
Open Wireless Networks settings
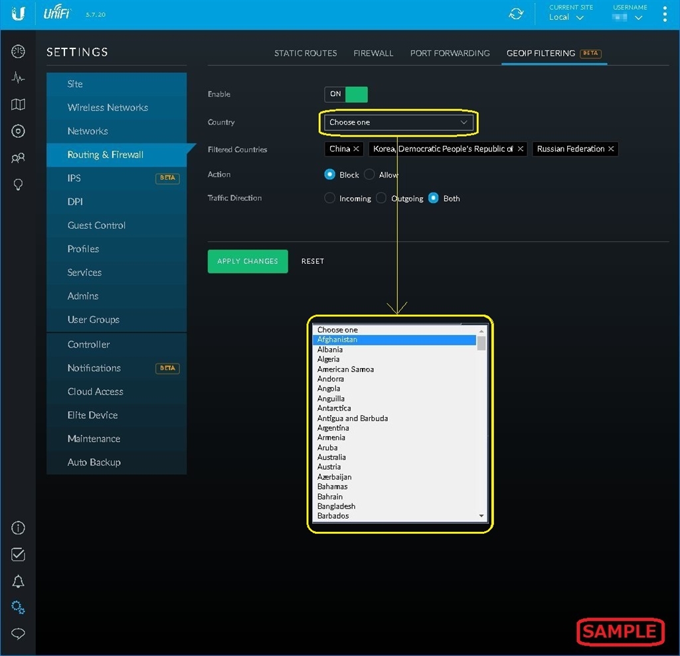click(x=116, y=107)
